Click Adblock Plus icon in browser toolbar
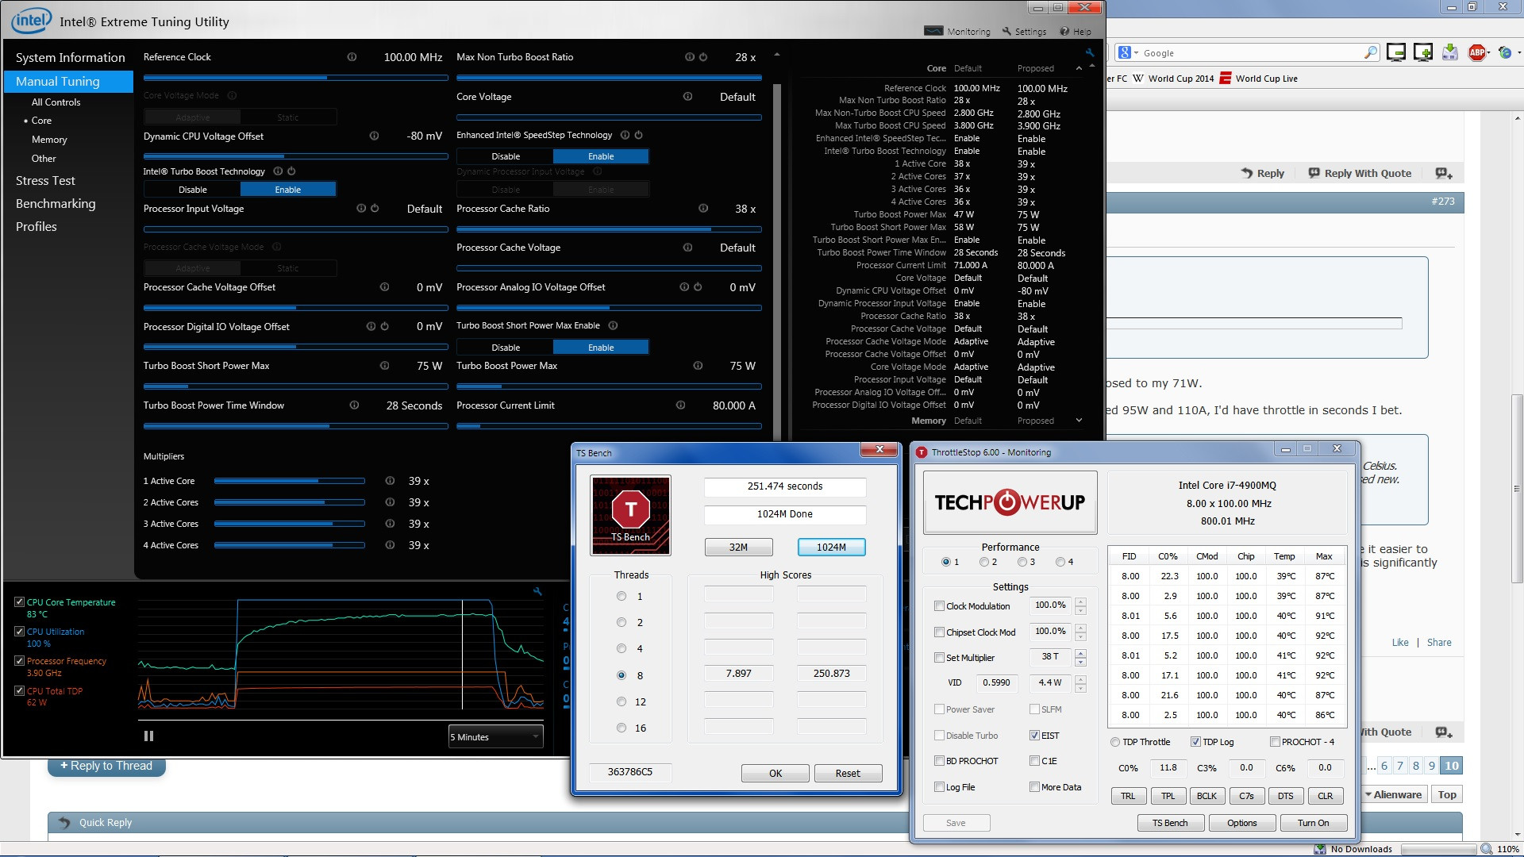The width and height of the screenshot is (1524, 857). click(x=1477, y=53)
